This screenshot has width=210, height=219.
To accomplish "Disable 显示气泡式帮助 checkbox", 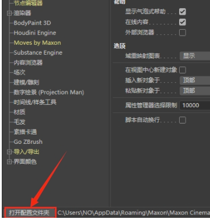I will point(183,12).
